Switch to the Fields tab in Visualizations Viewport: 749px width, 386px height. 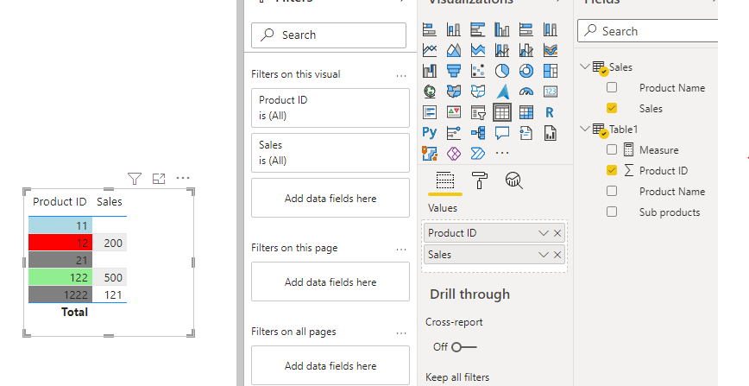pos(444,180)
